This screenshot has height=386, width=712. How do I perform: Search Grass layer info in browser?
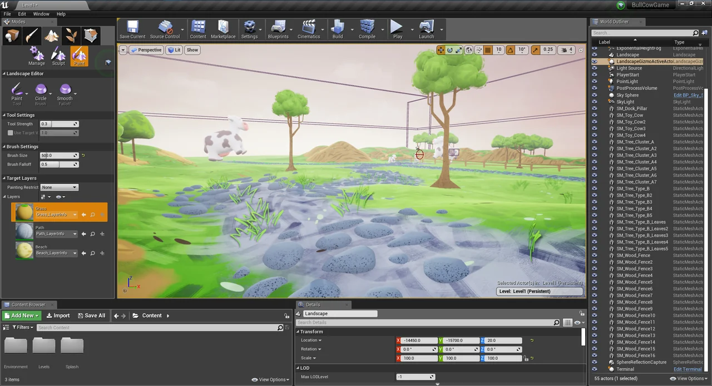pyautogui.click(x=93, y=215)
